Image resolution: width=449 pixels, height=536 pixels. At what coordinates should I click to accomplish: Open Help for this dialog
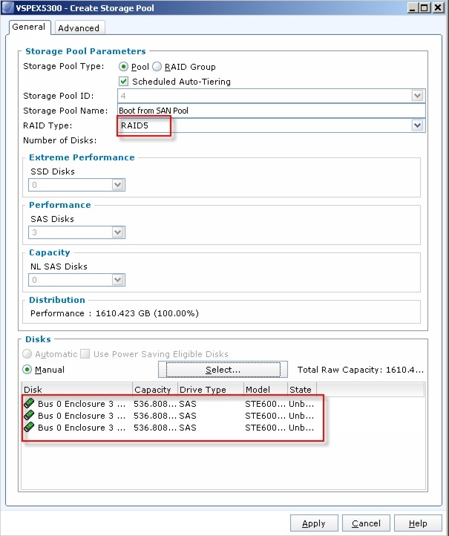[x=418, y=523]
